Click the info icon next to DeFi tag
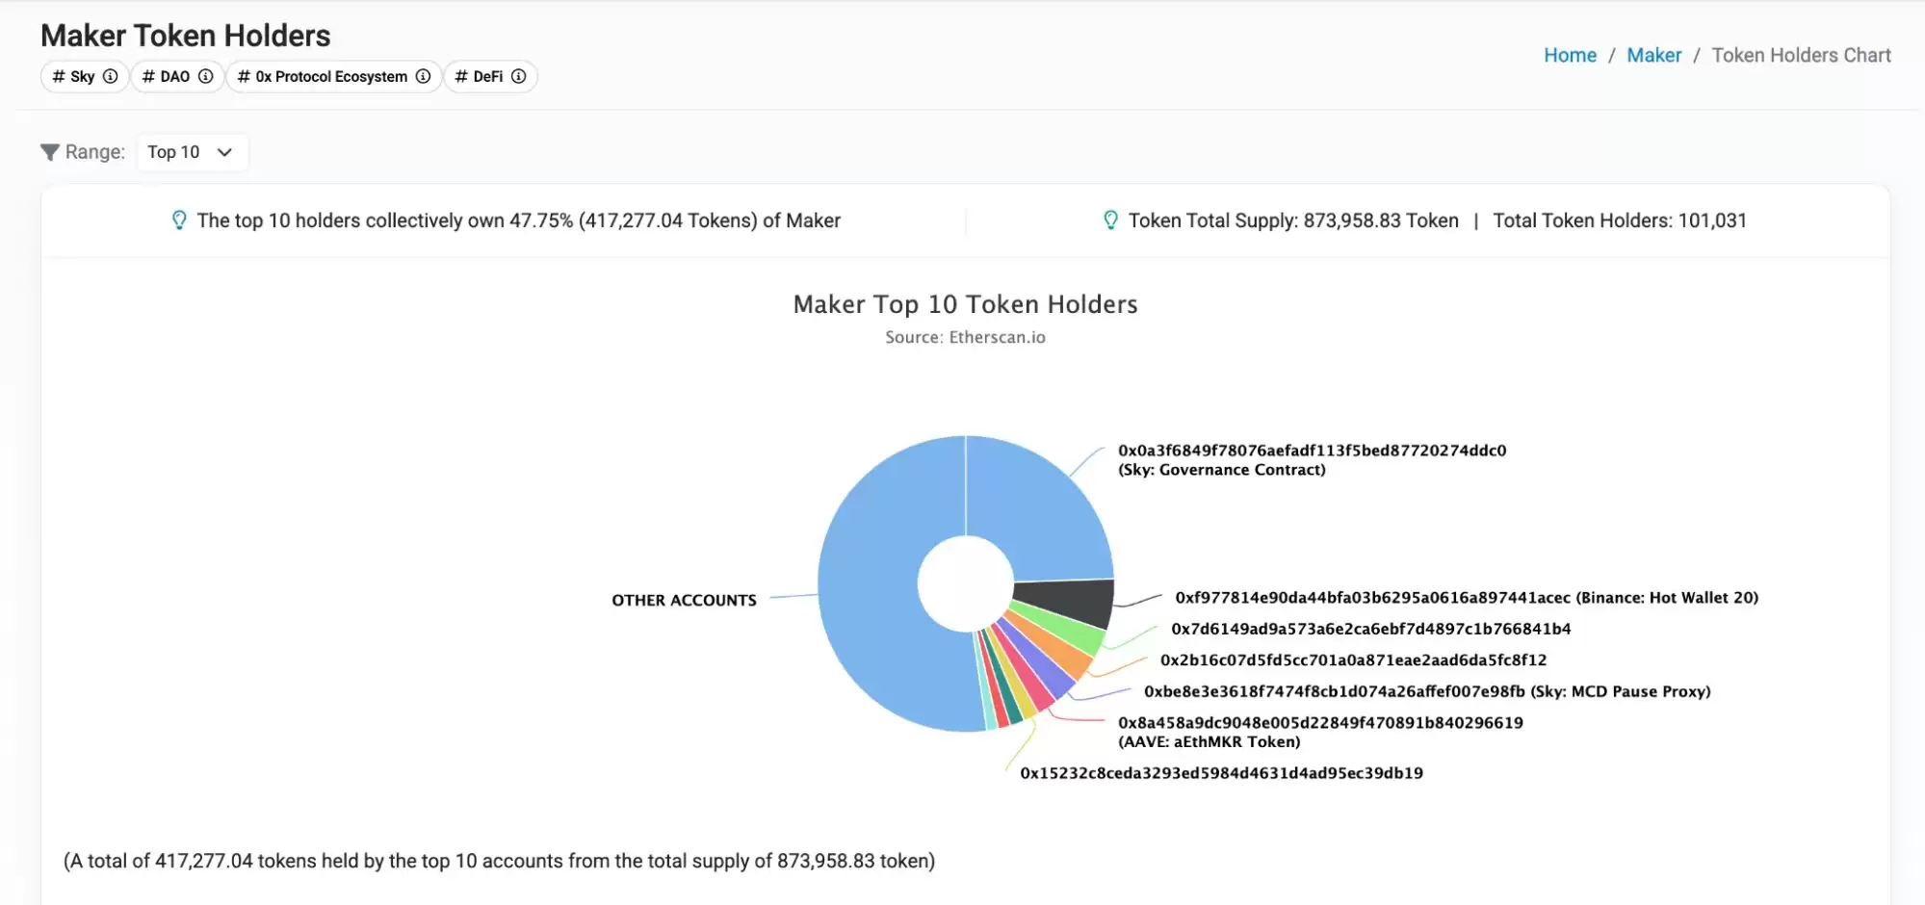The width and height of the screenshot is (1925, 905). pyautogui.click(x=519, y=77)
